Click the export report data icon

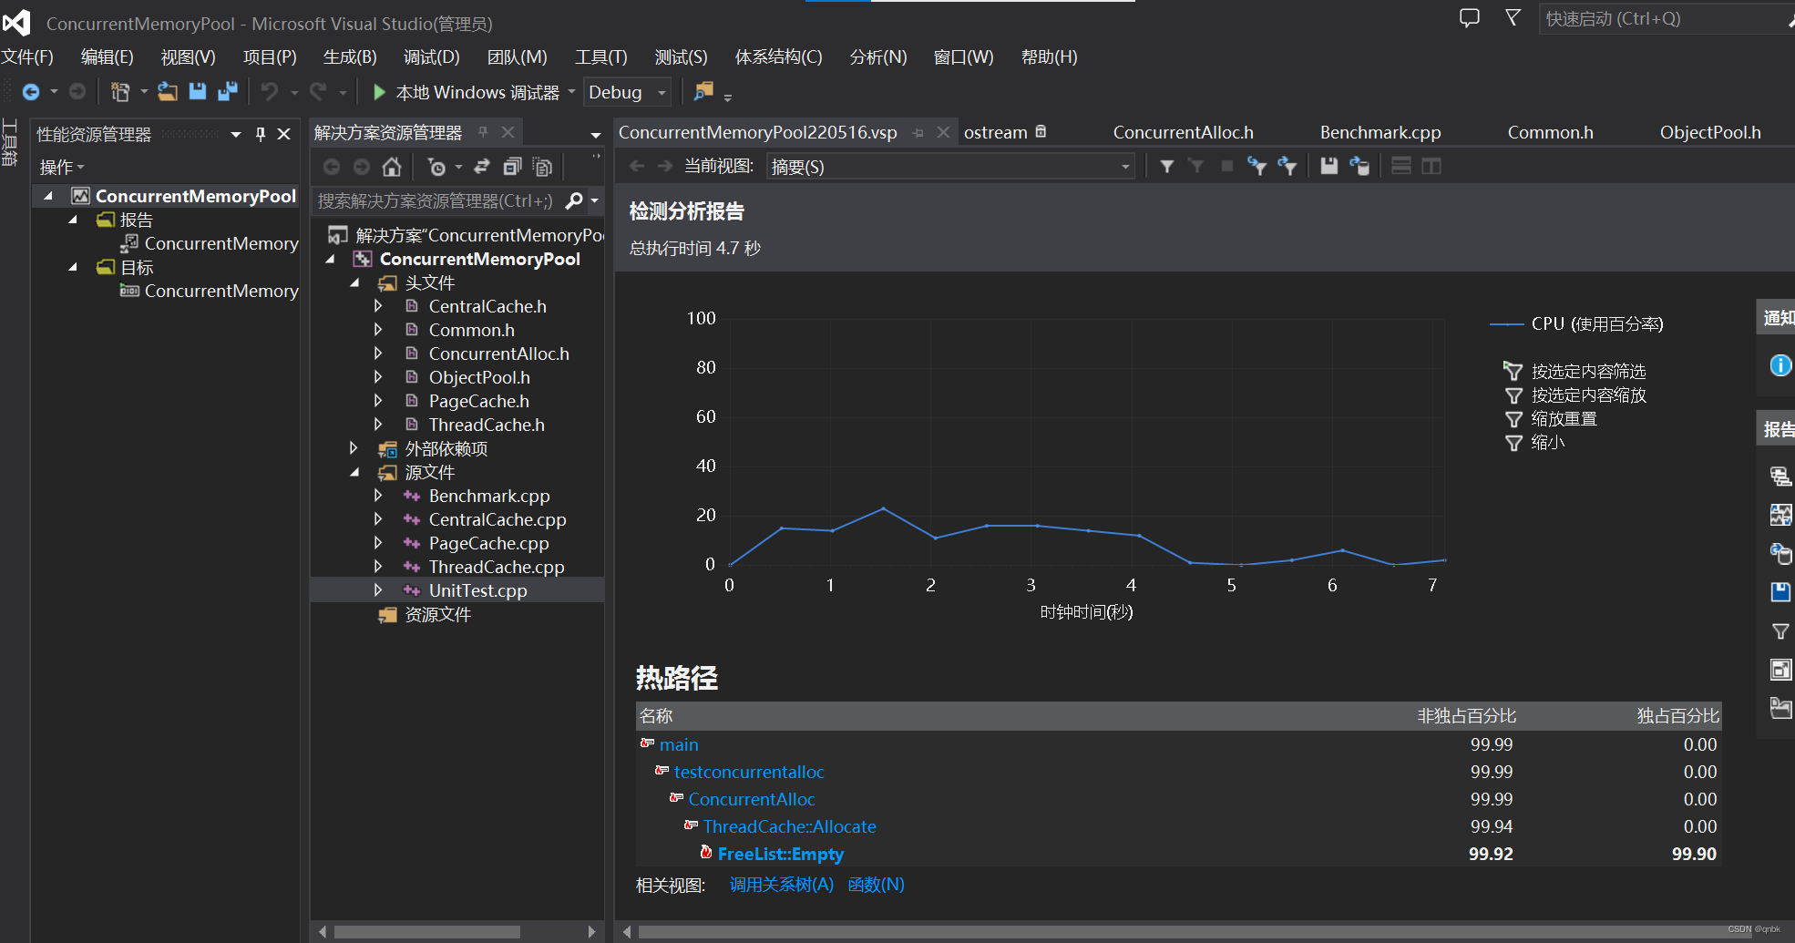[x=1359, y=166]
